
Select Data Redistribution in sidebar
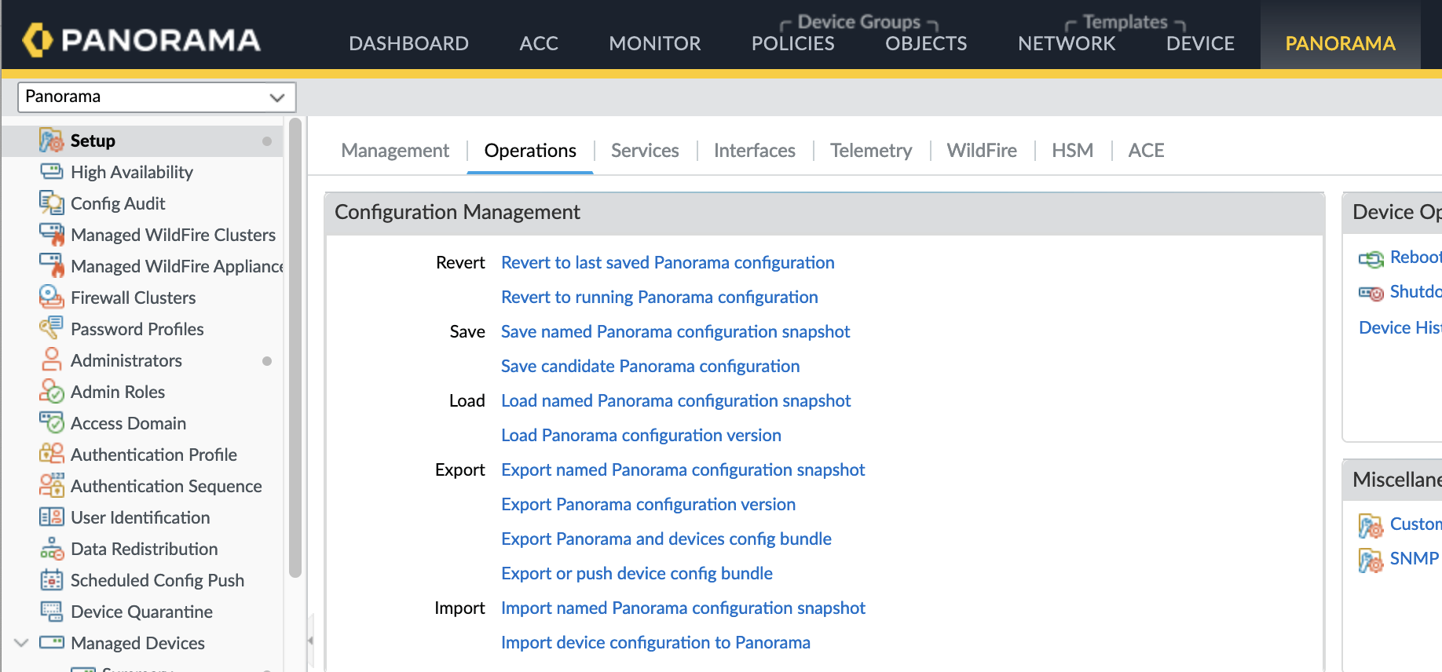pyautogui.click(x=144, y=549)
